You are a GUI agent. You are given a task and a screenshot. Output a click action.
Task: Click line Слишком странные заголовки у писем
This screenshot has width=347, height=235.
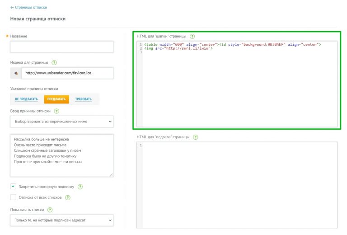47,150
